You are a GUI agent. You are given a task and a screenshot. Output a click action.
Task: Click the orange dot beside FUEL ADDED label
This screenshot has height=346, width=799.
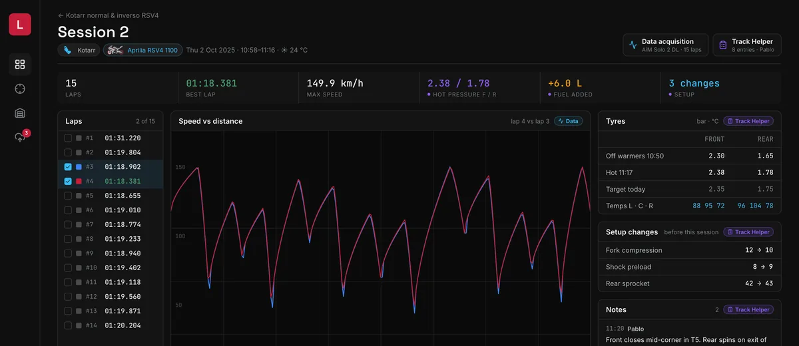click(550, 94)
